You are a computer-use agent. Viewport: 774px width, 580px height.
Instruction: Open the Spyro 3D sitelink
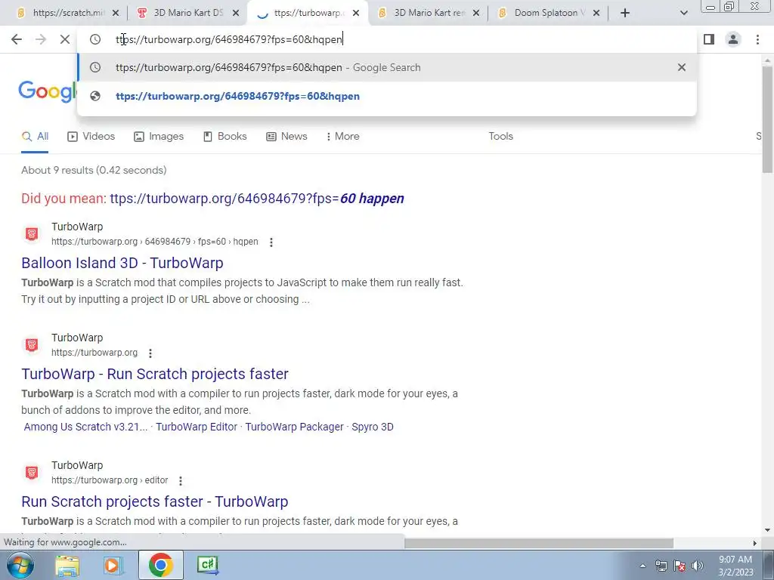tap(373, 427)
